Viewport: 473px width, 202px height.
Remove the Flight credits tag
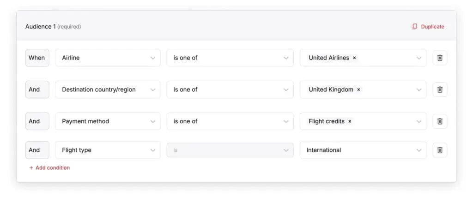pyautogui.click(x=350, y=121)
